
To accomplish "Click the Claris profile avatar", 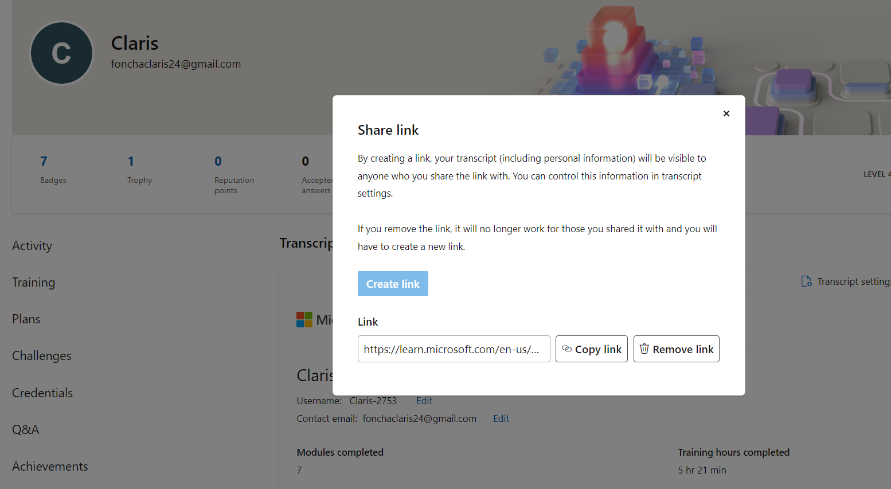I will point(61,53).
